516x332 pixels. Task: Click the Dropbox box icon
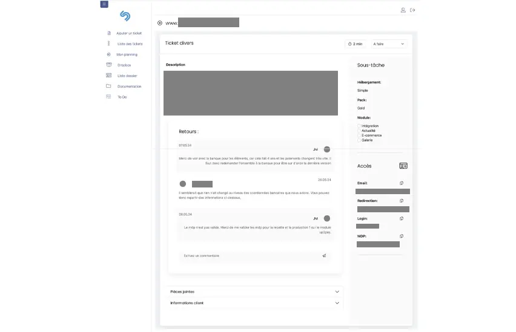(109, 65)
